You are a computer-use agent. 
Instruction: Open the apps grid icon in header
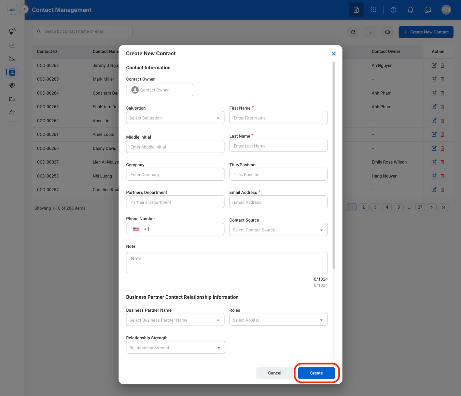point(373,10)
